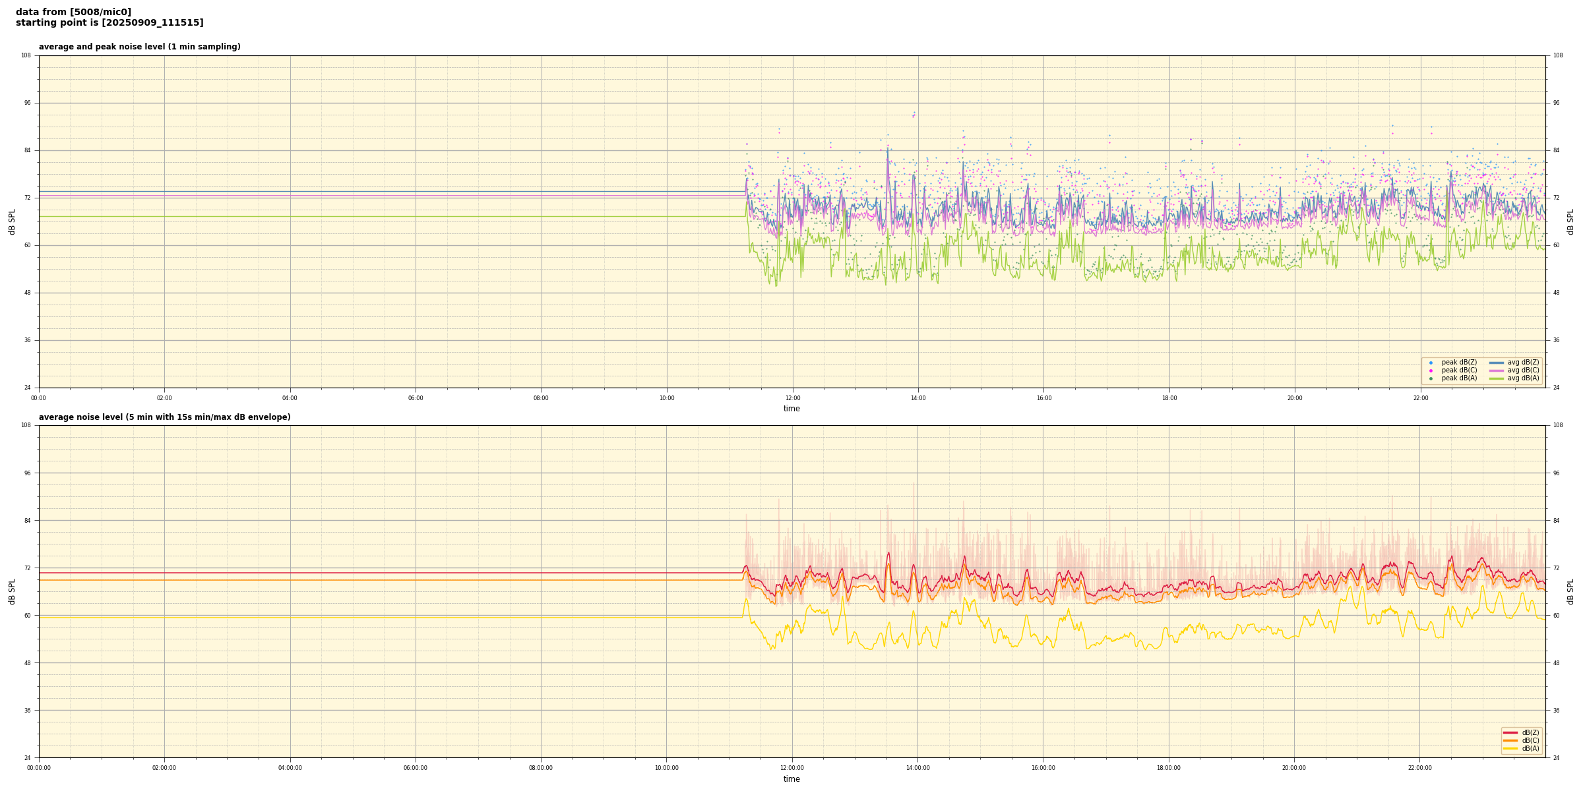
Task: Click the 12:00 tick on the top chart's time axis
Action: [x=792, y=398]
